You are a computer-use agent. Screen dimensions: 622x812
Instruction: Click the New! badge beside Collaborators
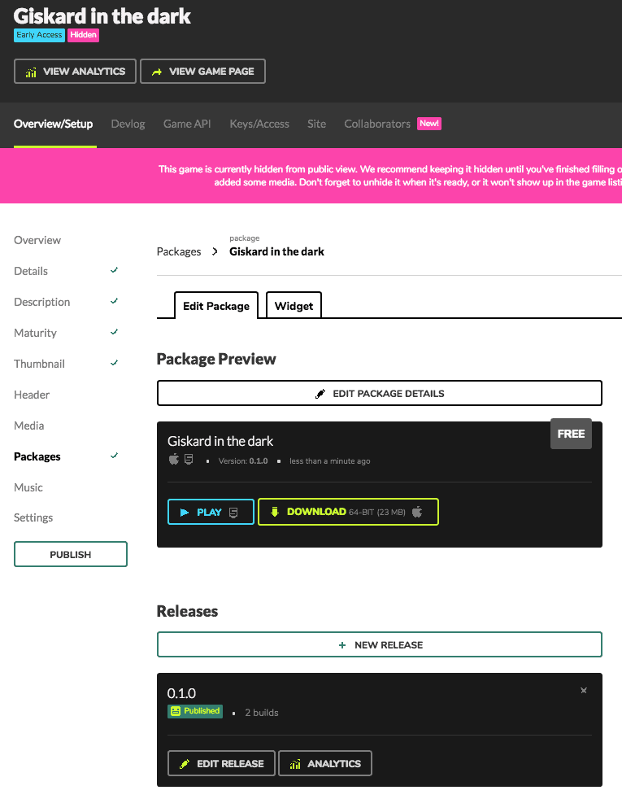(429, 123)
